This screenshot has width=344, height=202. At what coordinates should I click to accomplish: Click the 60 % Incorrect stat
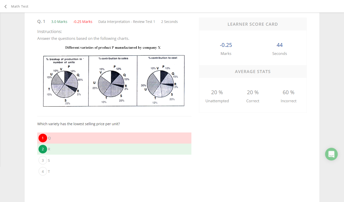point(288,96)
